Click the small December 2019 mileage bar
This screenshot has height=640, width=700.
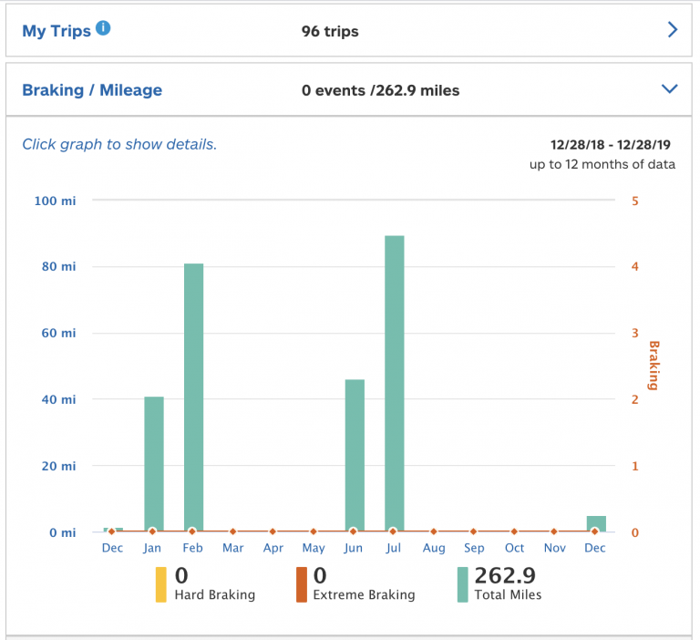coord(596,523)
